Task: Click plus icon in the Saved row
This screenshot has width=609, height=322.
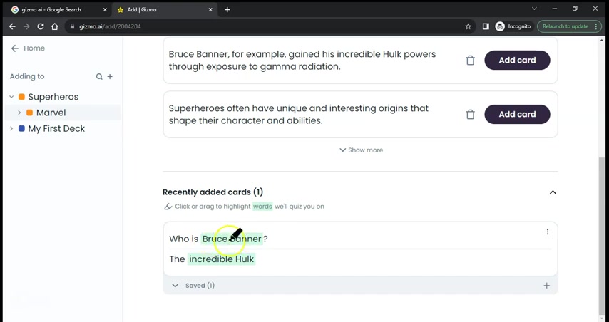Action: (x=546, y=286)
